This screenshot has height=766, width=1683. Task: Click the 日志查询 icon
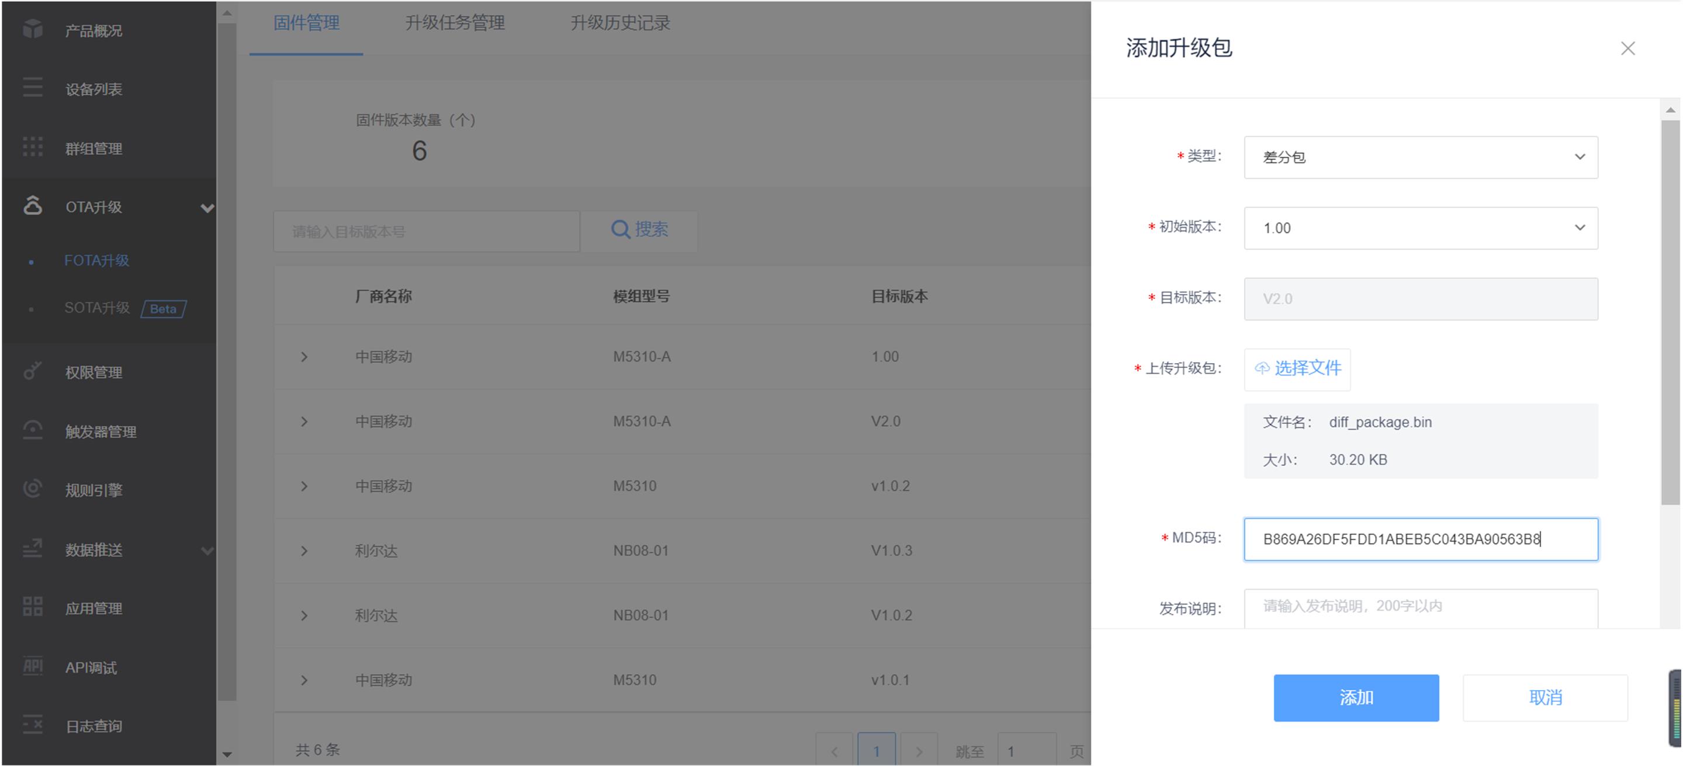point(33,725)
